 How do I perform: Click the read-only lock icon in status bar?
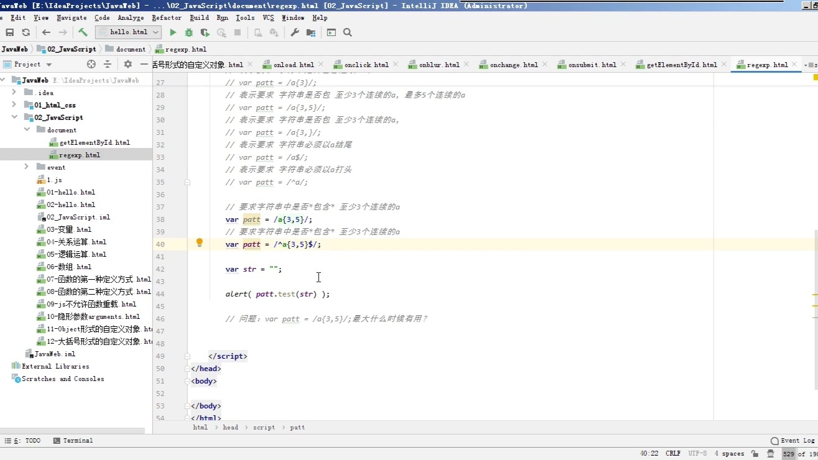point(755,454)
